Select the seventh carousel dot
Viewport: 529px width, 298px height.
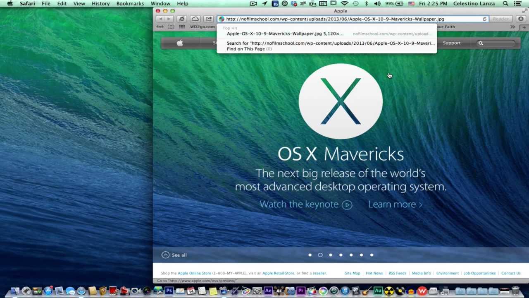pyautogui.click(x=372, y=255)
